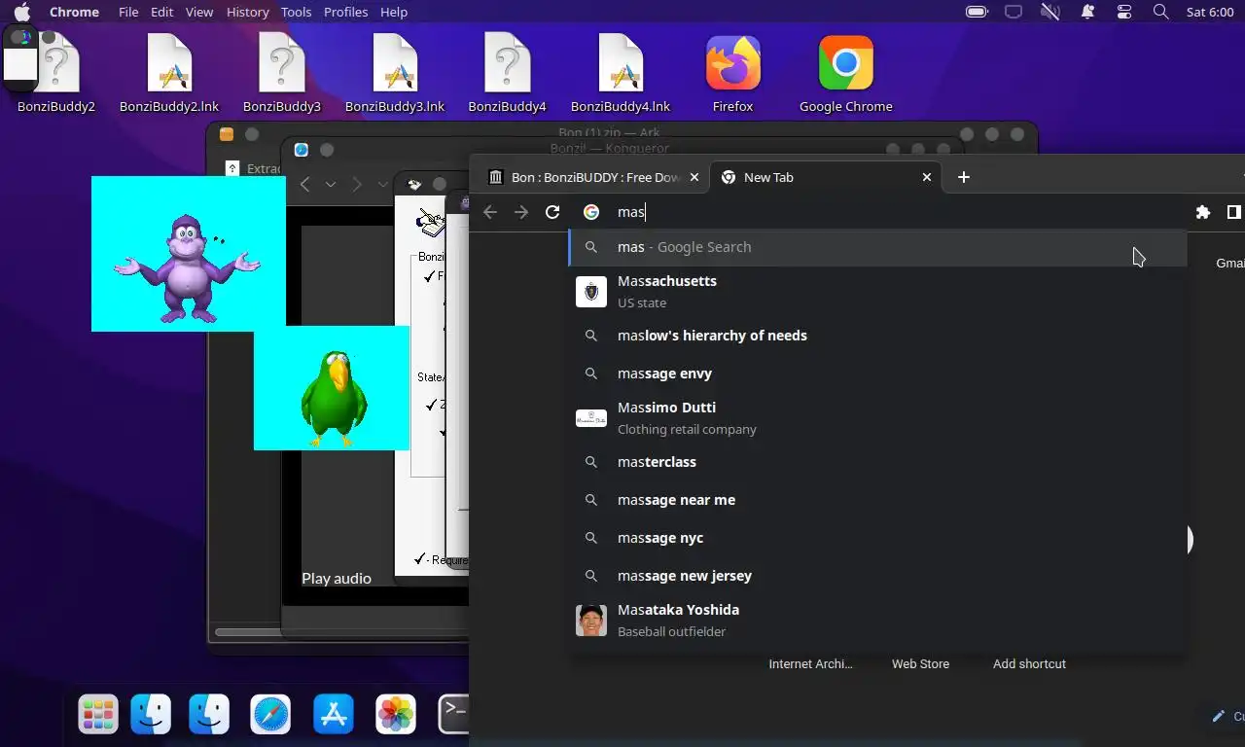Screen dimensions: 1245x747
Task: Open the History menu
Action: (247, 12)
